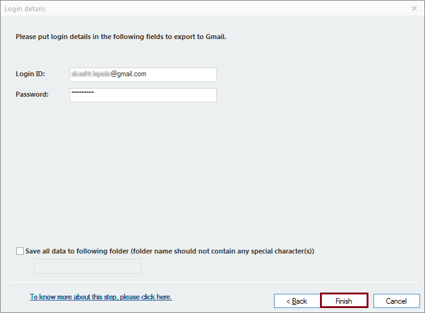The height and width of the screenshot is (313, 425).
Task: Focus the Password input field
Action: (143, 95)
